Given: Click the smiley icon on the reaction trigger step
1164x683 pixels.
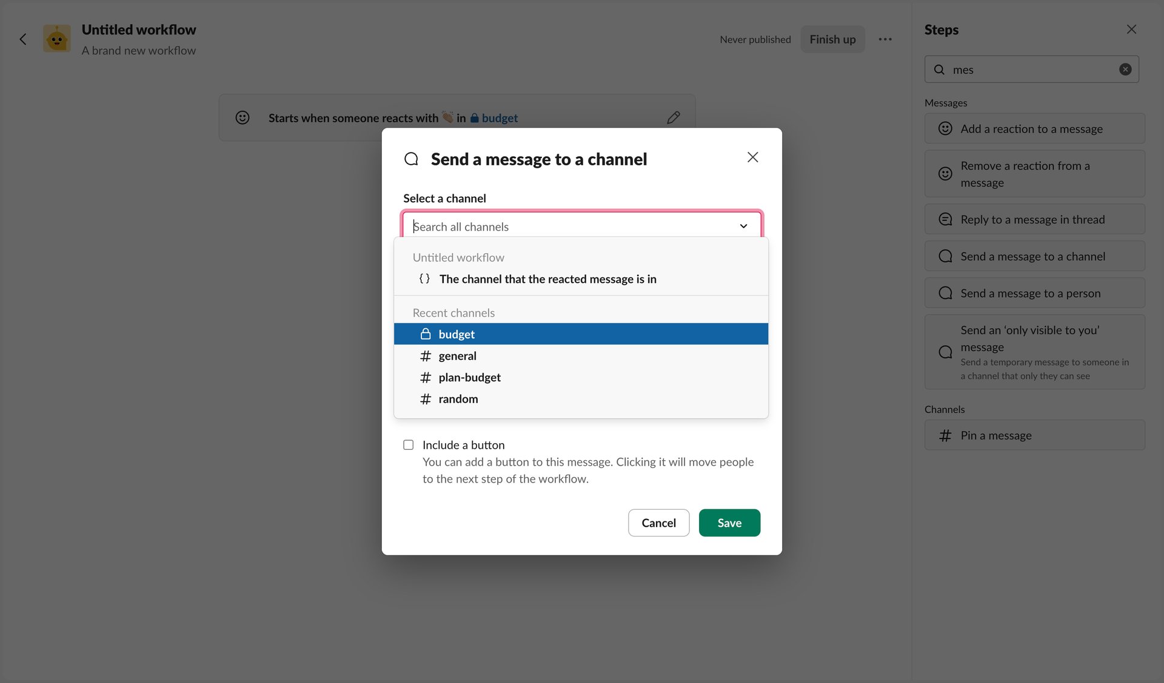Looking at the screenshot, I should click(x=242, y=117).
